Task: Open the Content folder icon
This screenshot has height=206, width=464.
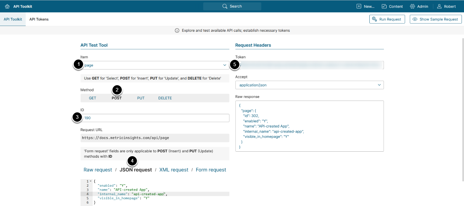Action: click(384, 6)
